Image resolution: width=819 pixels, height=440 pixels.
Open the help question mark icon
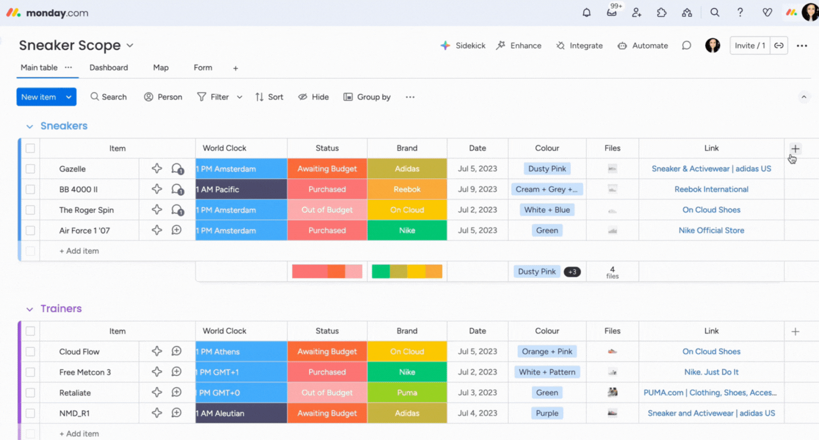[x=740, y=13]
